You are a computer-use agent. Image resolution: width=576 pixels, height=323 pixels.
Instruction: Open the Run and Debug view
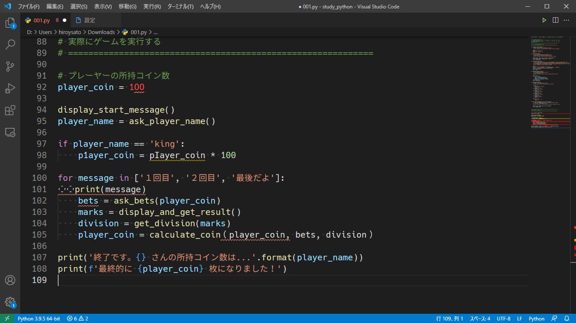[x=10, y=88]
